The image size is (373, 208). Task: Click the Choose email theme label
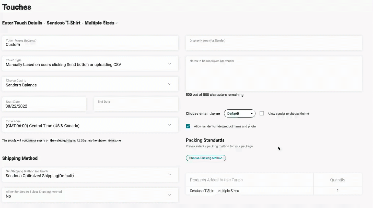(203, 113)
